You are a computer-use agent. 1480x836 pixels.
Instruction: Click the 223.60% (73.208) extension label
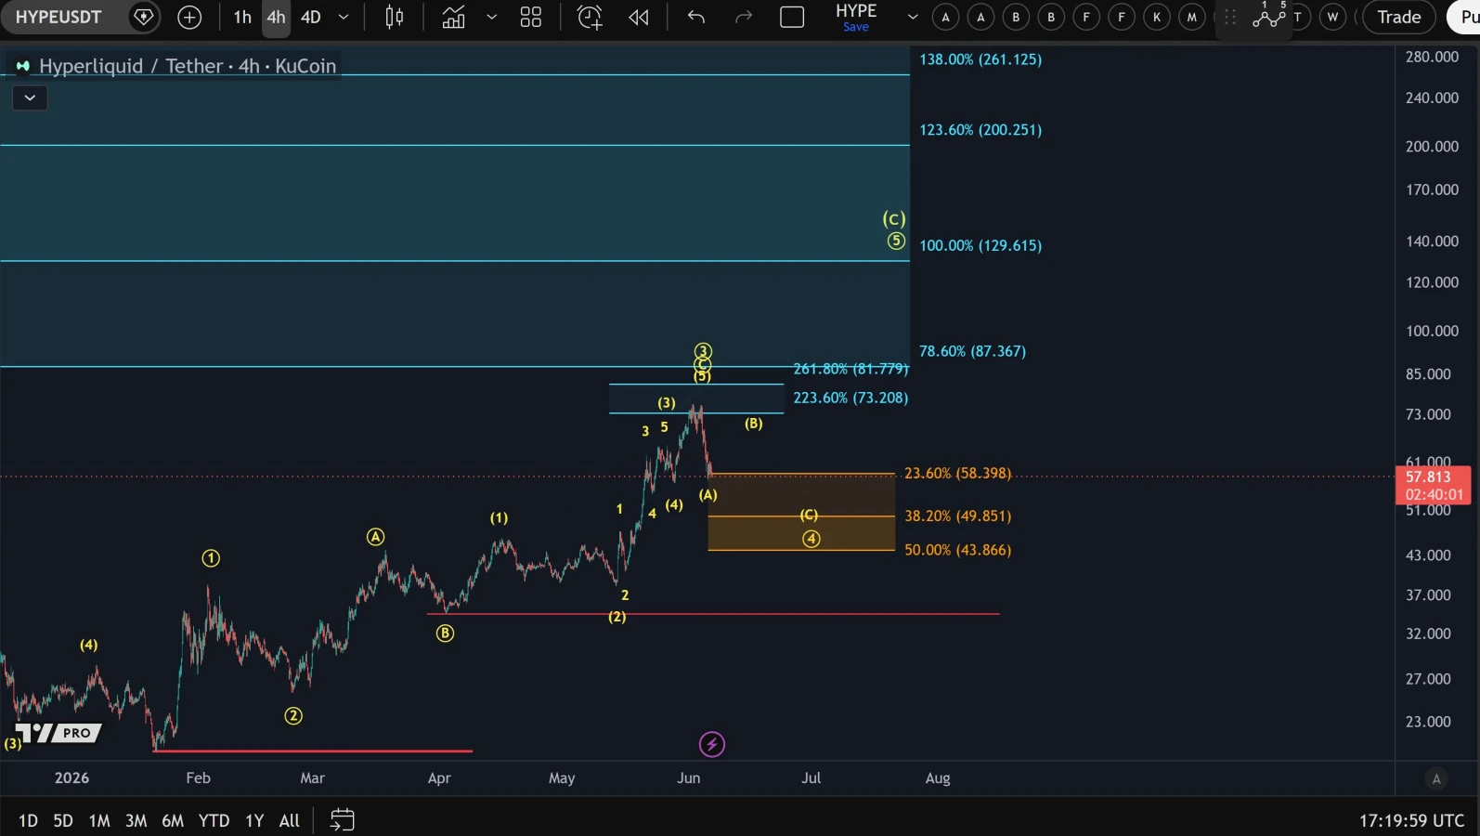[850, 398]
